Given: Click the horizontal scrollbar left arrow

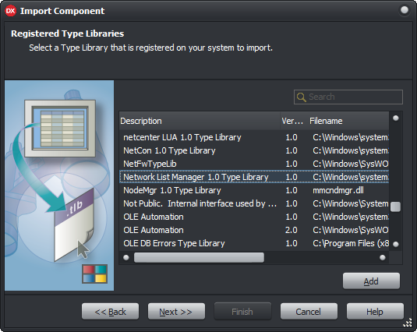Looking at the screenshot, I should pyautogui.click(x=126, y=257).
